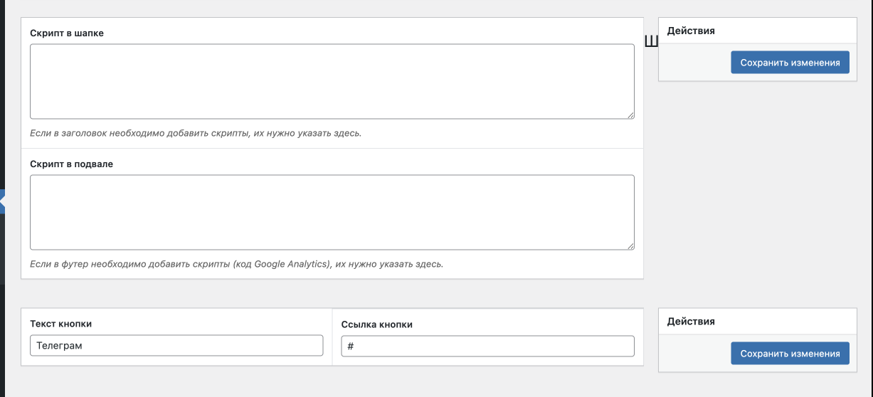Click the active sidebar menu arrow indicator
Image resolution: width=873 pixels, height=397 pixels.
(x=2, y=202)
